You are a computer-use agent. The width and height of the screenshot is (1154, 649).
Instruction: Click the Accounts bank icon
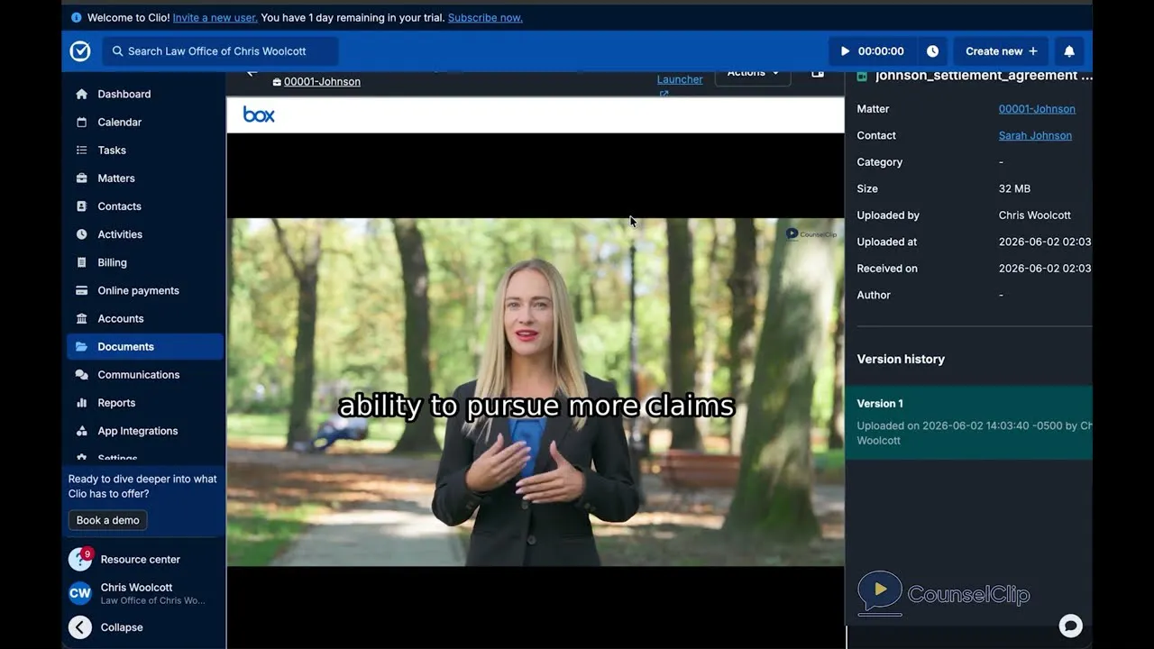pos(82,318)
